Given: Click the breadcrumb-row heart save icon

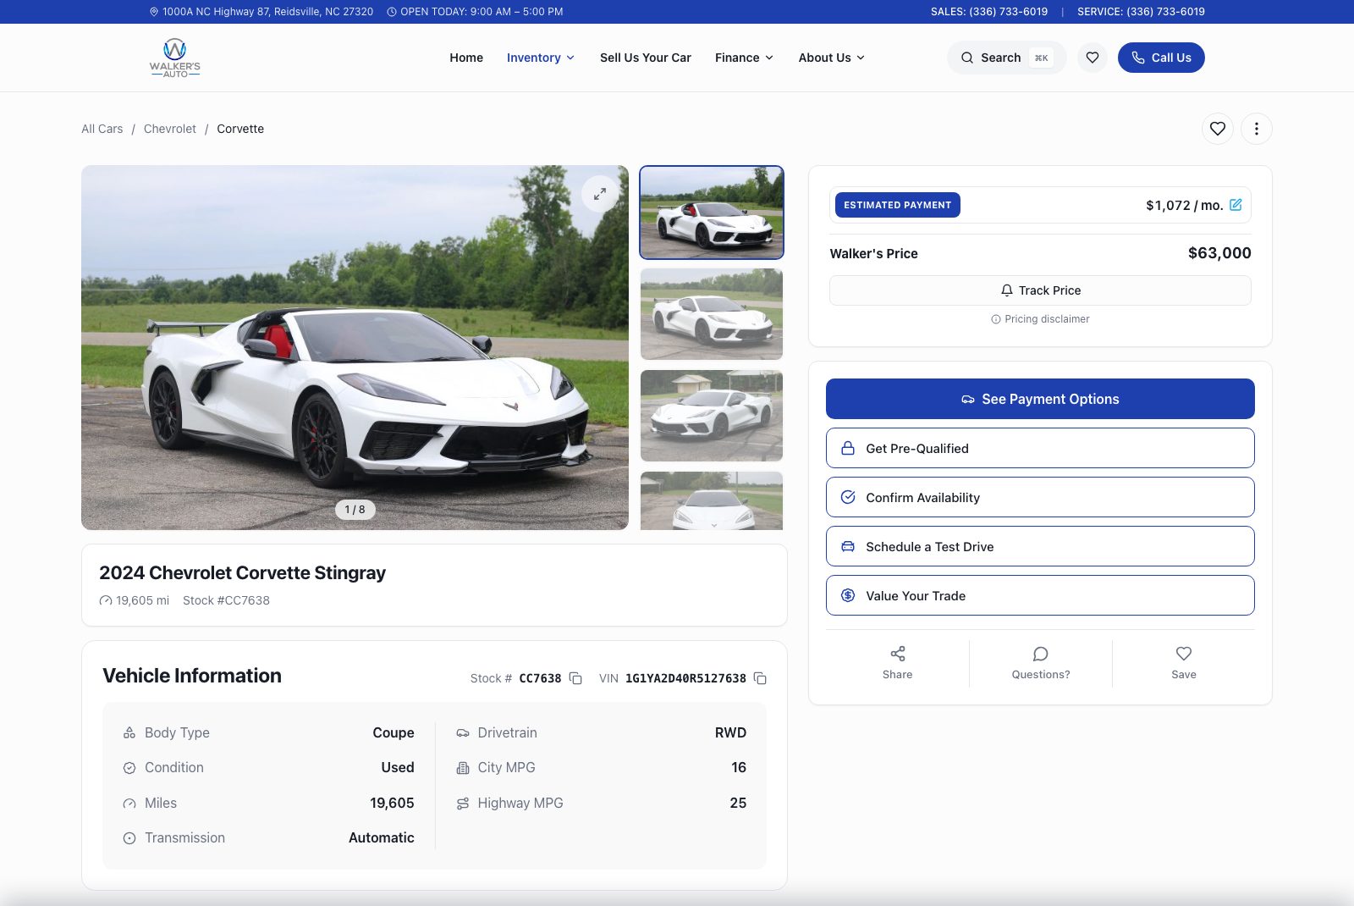Looking at the screenshot, I should pos(1218,129).
